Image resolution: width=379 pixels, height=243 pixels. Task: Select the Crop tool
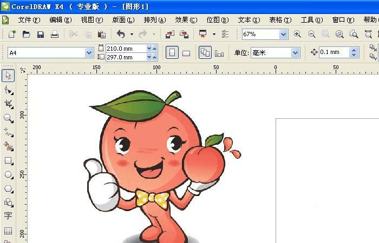point(9,104)
